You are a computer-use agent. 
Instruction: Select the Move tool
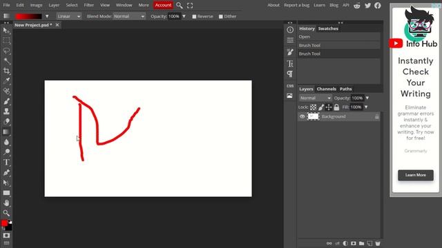6,30
